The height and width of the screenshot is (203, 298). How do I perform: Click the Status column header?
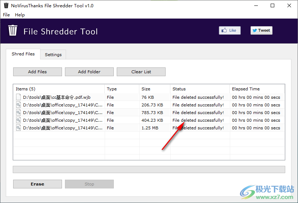200,89
